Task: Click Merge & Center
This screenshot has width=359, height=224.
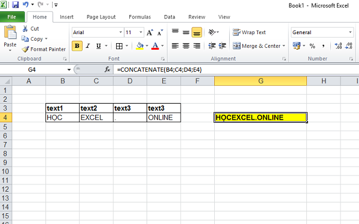Action: [x=257, y=46]
